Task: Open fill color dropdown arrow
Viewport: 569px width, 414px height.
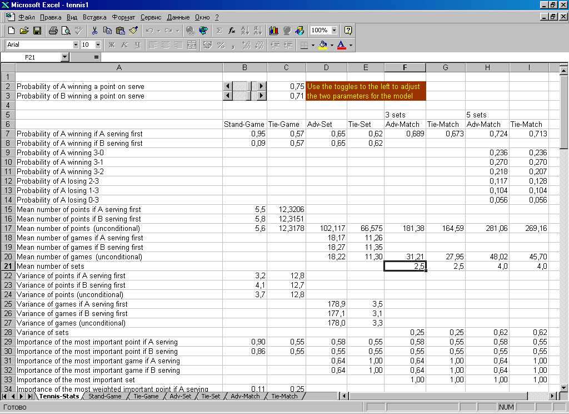Action: tap(332, 45)
